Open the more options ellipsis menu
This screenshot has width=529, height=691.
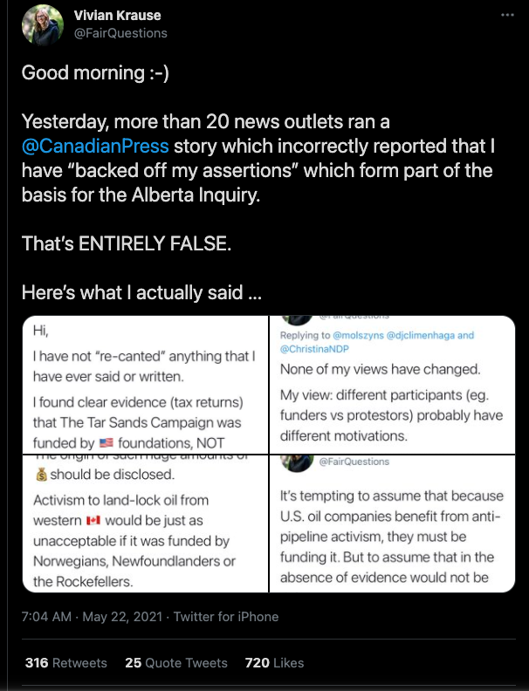507,16
